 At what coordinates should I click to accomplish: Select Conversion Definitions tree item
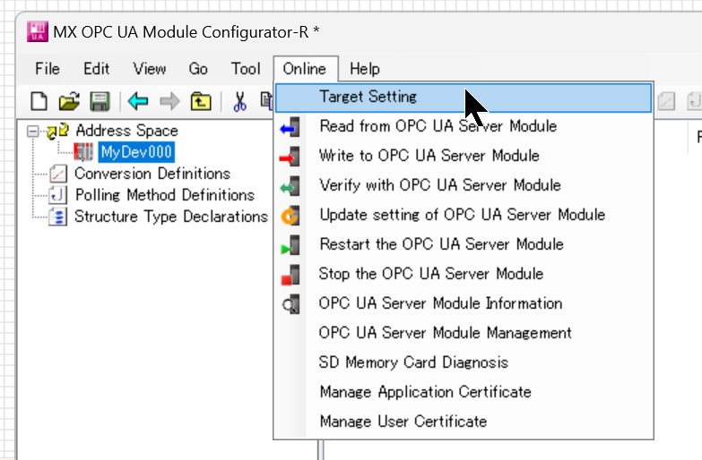click(152, 174)
